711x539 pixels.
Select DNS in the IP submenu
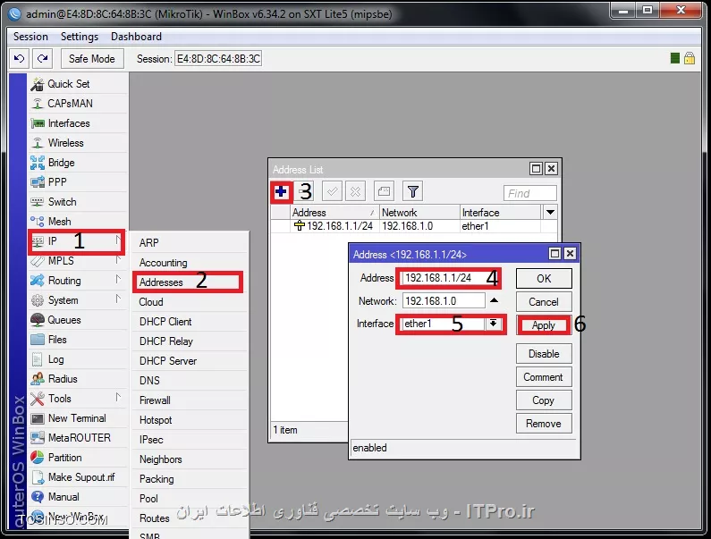190,381
